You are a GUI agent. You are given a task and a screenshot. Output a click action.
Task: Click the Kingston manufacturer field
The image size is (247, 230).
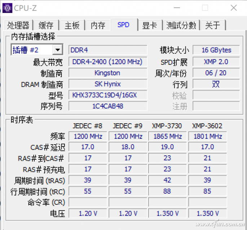point(107,73)
